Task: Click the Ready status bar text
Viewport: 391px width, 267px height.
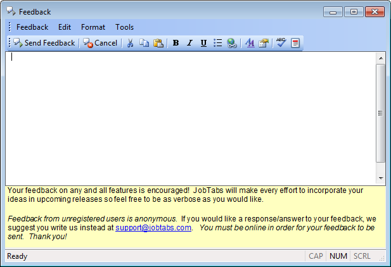Action: [17, 256]
